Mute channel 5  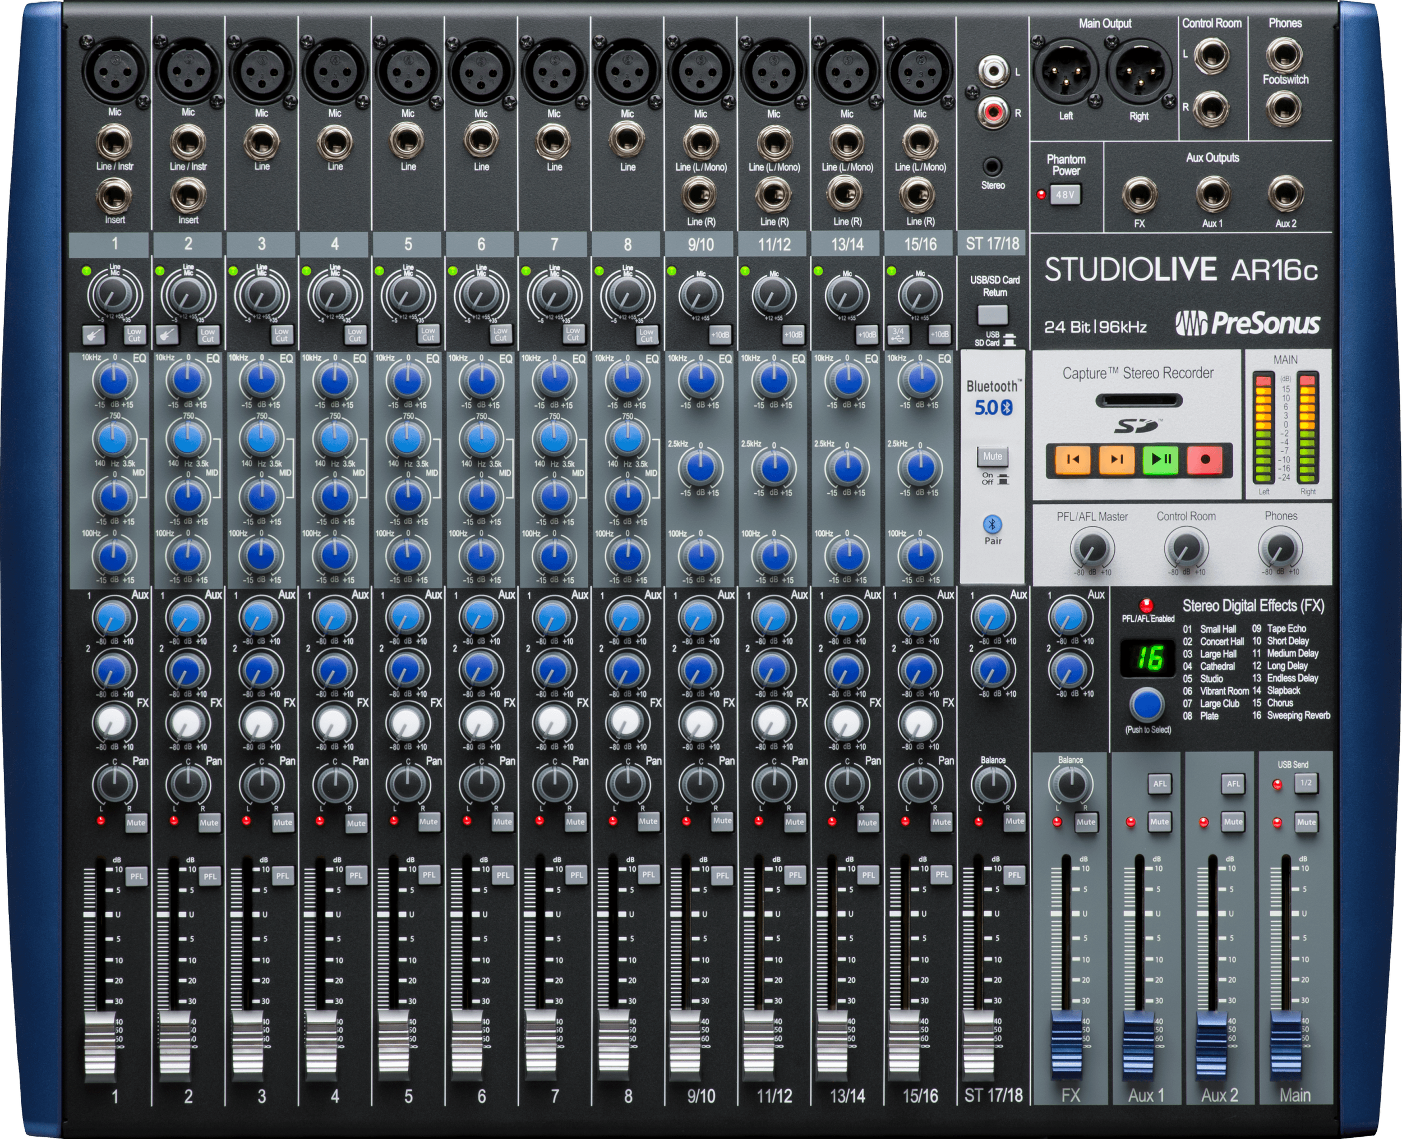pyautogui.click(x=429, y=821)
